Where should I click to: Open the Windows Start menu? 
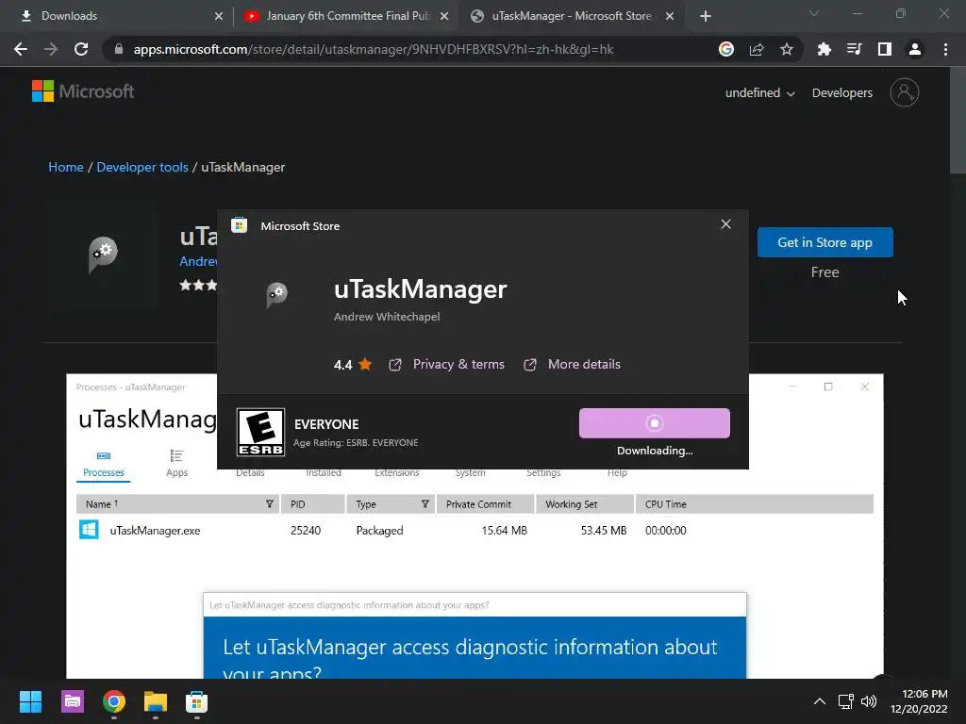tap(30, 701)
